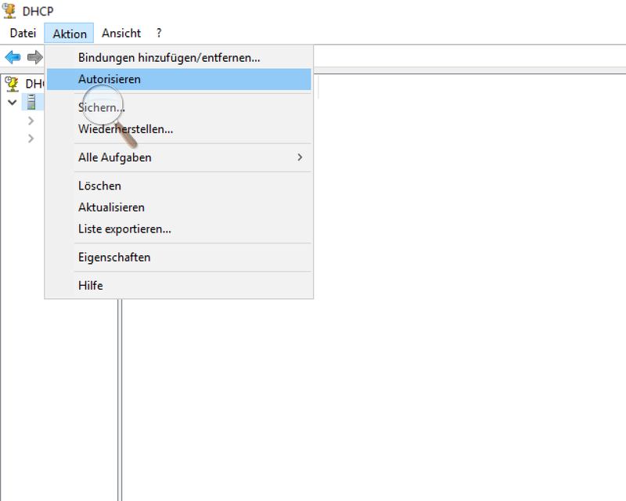This screenshot has width=626, height=501.
Task: Choose Sichern... from the menu
Action: 179,107
